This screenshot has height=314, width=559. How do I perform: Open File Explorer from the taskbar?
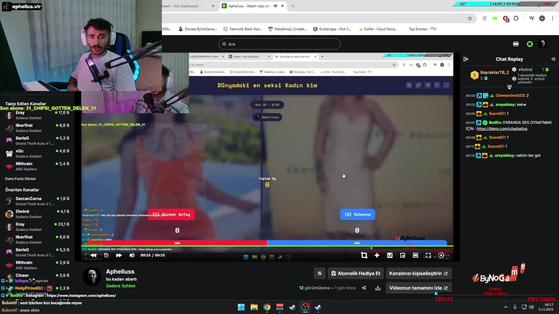(254, 307)
